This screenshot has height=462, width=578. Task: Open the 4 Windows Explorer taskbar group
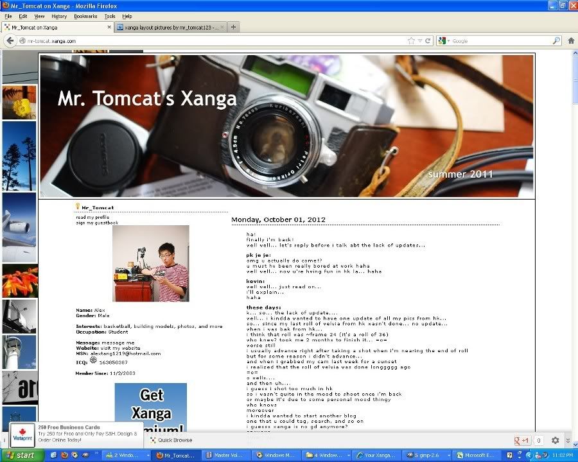point(326,456)
